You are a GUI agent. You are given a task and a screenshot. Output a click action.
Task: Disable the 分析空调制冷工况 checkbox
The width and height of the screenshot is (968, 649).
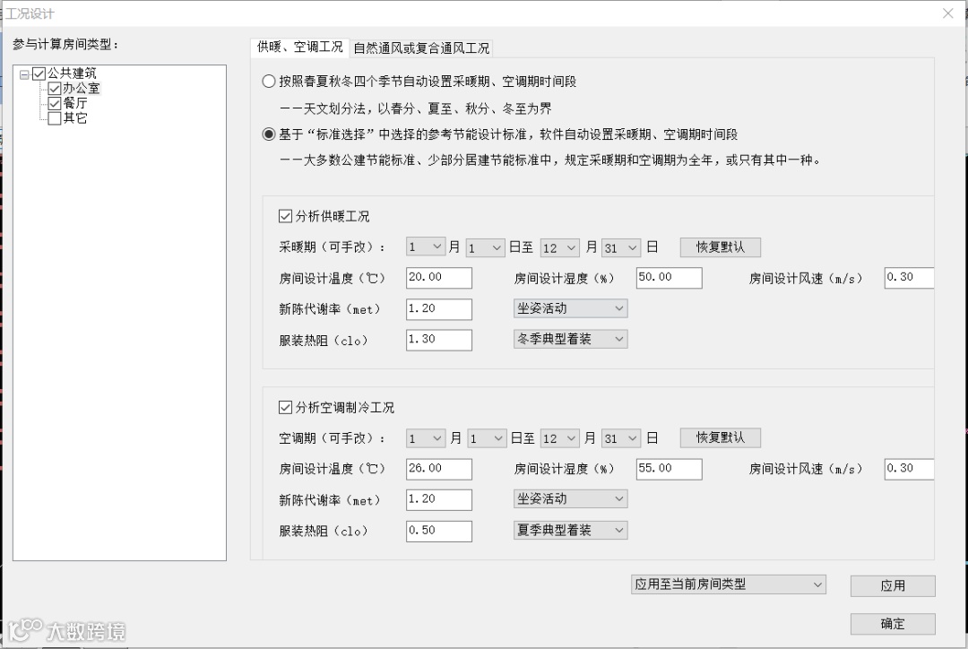286,407
